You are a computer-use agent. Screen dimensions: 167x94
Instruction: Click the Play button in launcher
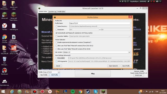93,74
